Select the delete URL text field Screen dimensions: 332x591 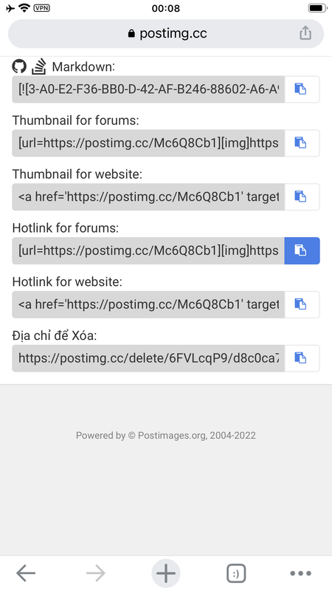(148, 358)
